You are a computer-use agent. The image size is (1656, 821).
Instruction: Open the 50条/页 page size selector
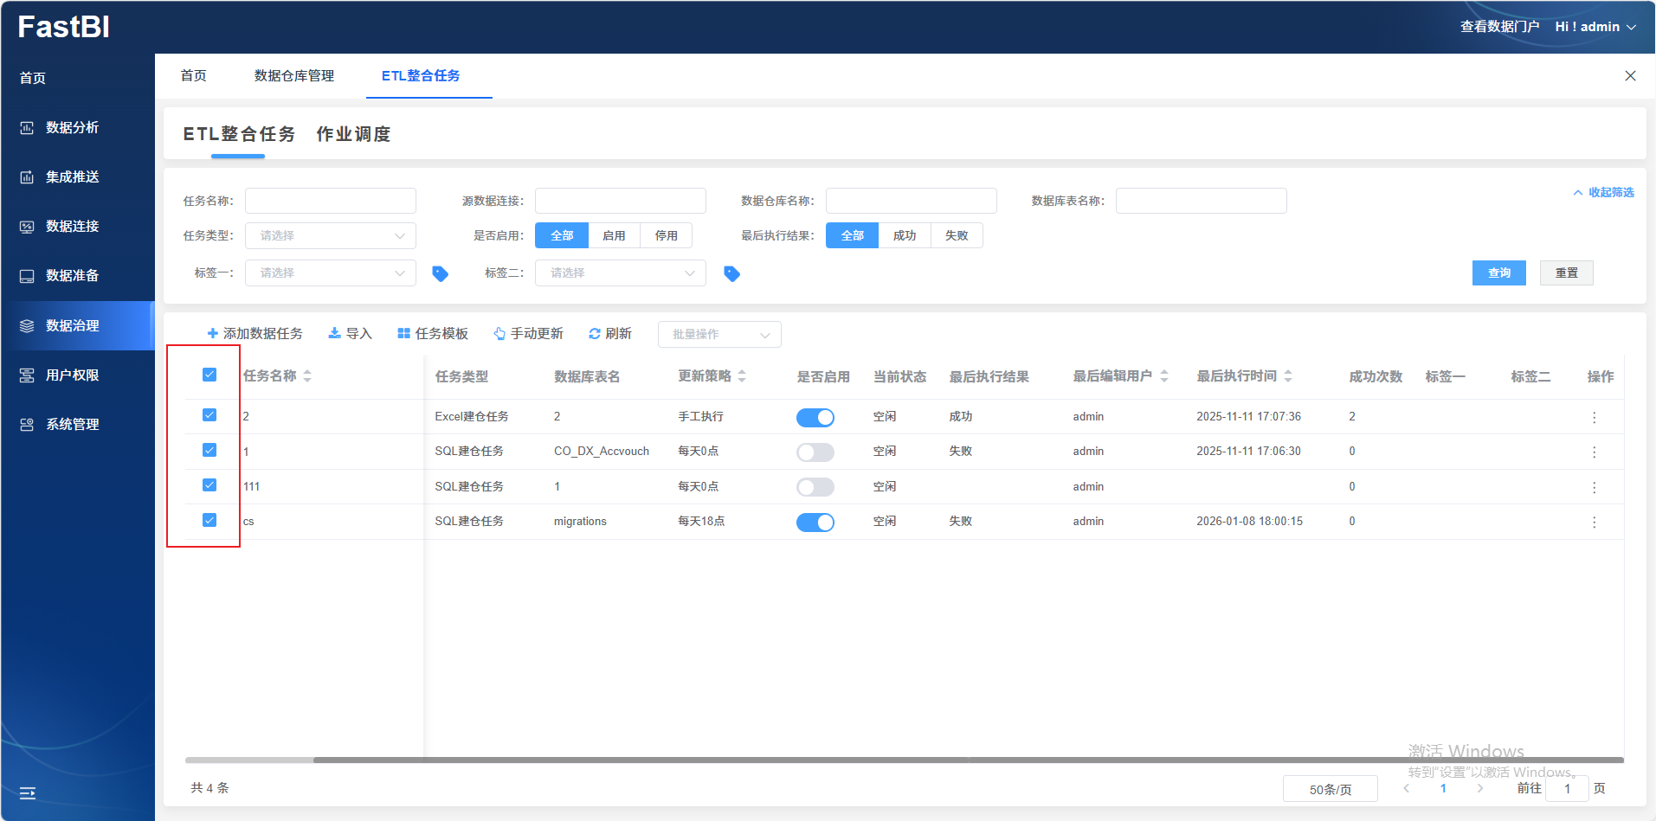tap(1330, 789)
